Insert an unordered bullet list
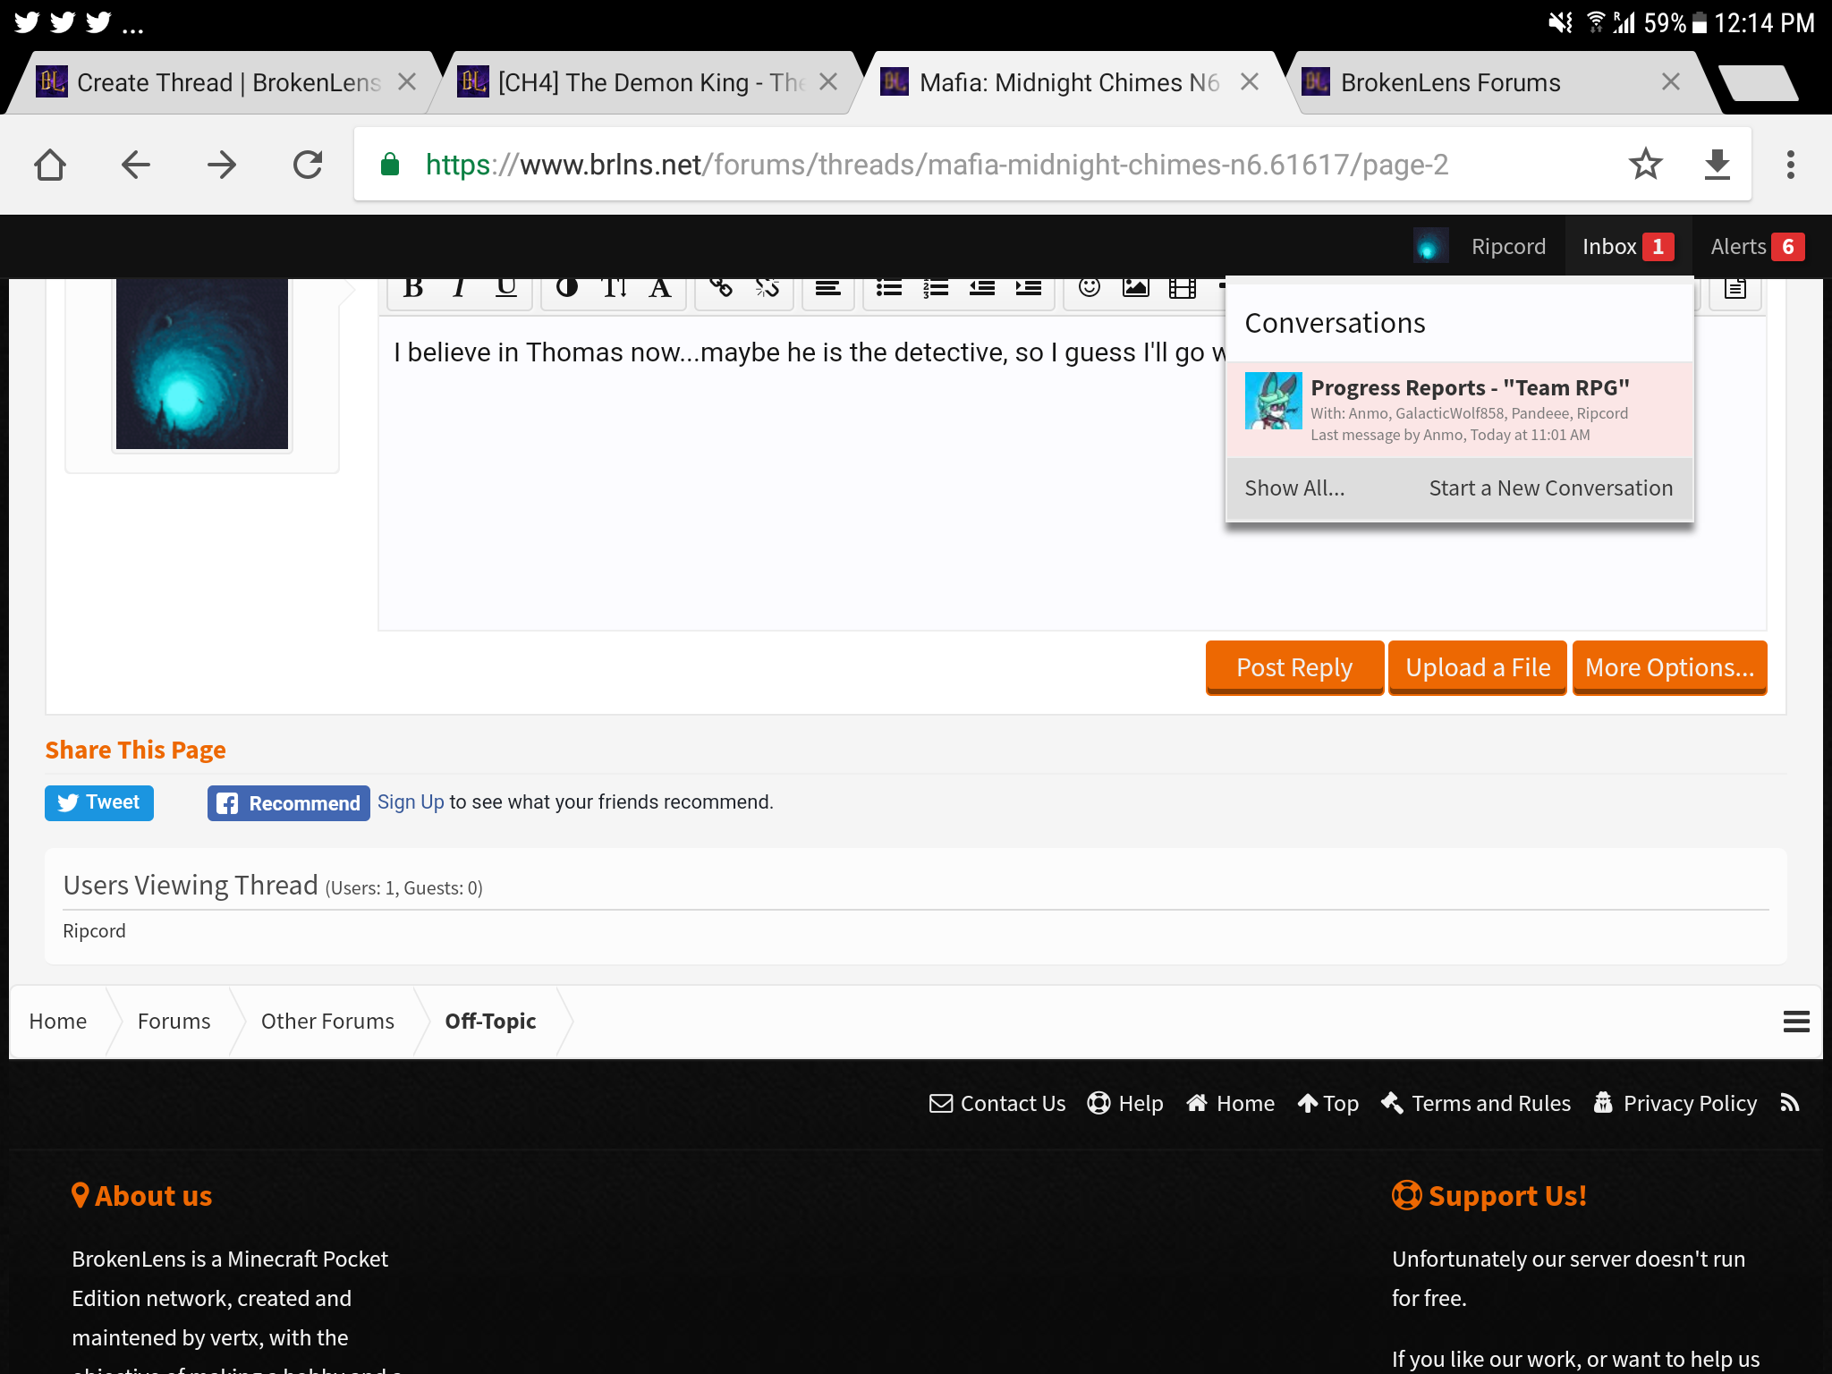 [x=889, y=288]
